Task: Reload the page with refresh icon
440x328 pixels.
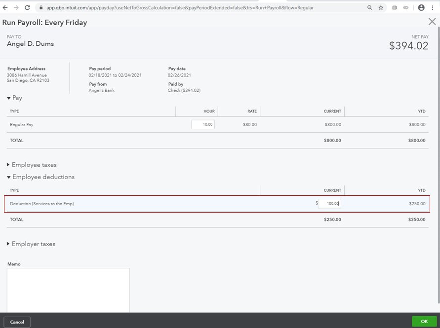Action: 27,7
